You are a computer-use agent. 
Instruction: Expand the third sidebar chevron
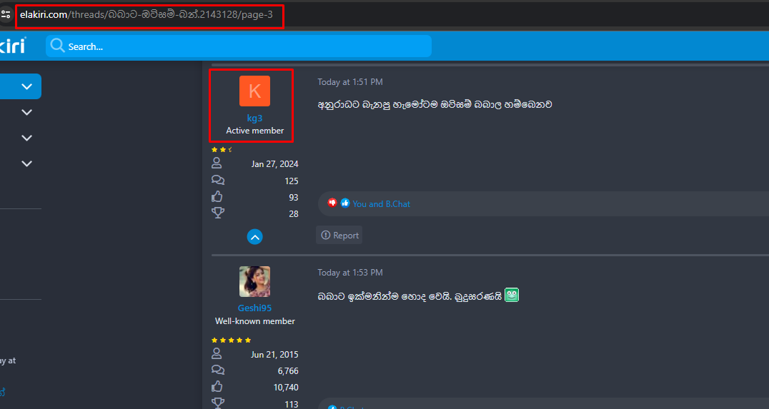(26, 138)
